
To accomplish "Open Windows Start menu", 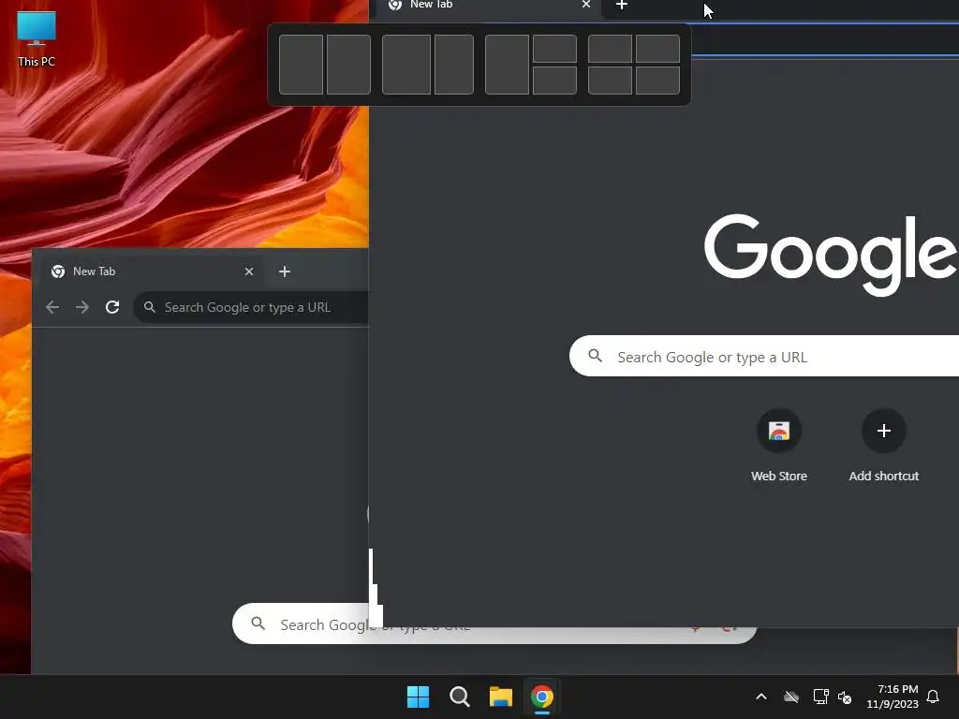I will tap(419, 697).
